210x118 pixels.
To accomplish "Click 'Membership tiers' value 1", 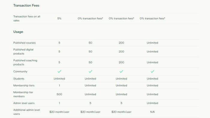I will 59,86.
